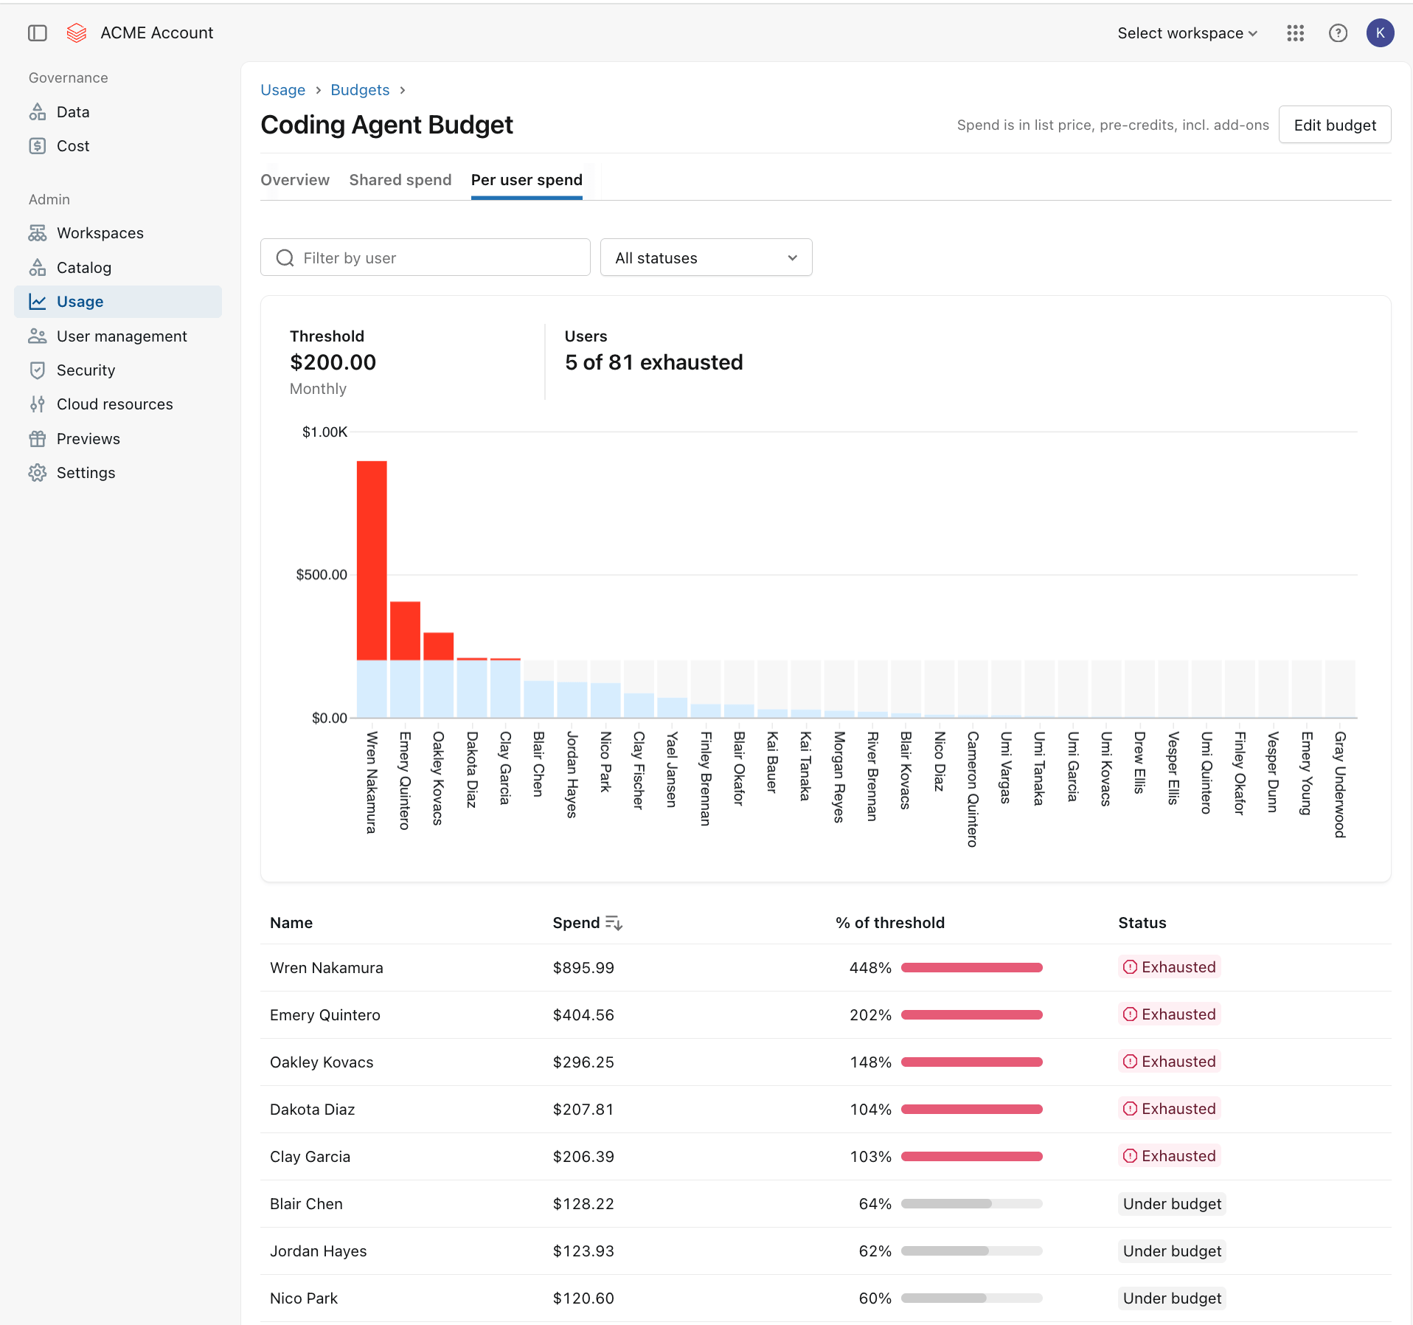Switch to the Shared spend tab
1413x1325 pixels.
pyautogui.click(x=400, y=180)
